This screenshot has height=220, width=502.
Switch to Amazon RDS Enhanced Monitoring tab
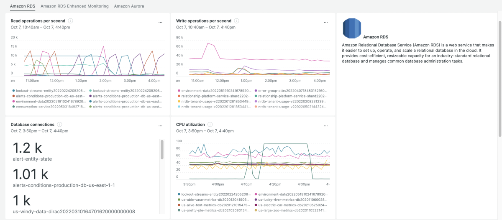(x=74, y=6)
